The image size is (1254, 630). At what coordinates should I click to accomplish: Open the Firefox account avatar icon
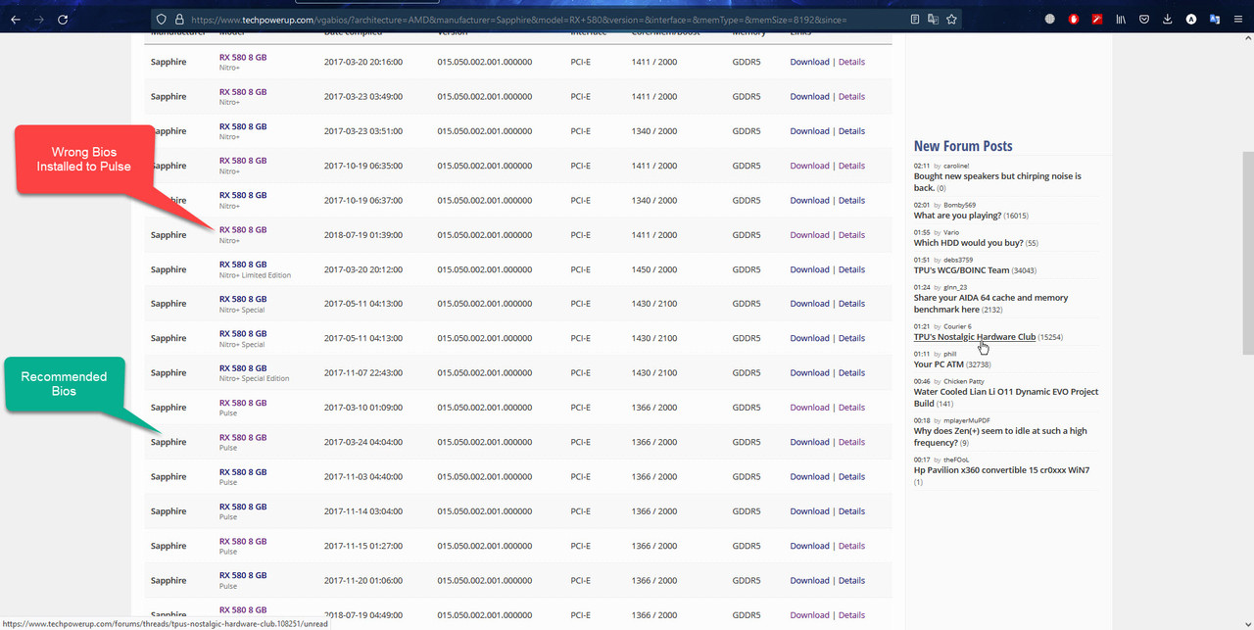(x=1191, y=19)
